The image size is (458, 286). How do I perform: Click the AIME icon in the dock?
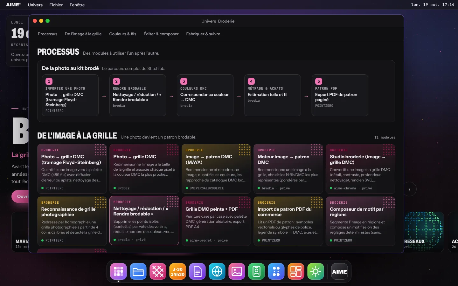coord(339,272)
